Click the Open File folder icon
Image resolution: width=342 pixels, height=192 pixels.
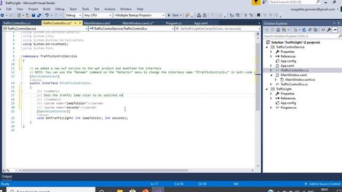coord(28,15)
